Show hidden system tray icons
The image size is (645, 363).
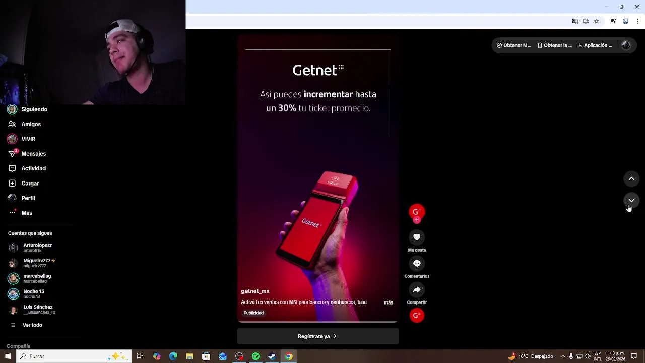[x=563, y=356]
